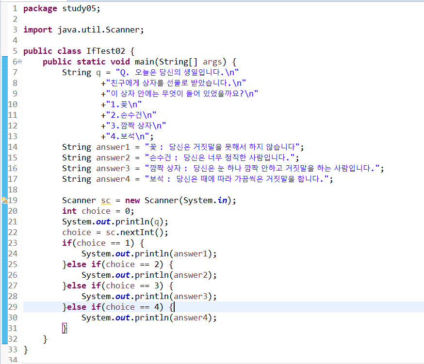Click the word 'package' in the first code line

pos(40,9)
